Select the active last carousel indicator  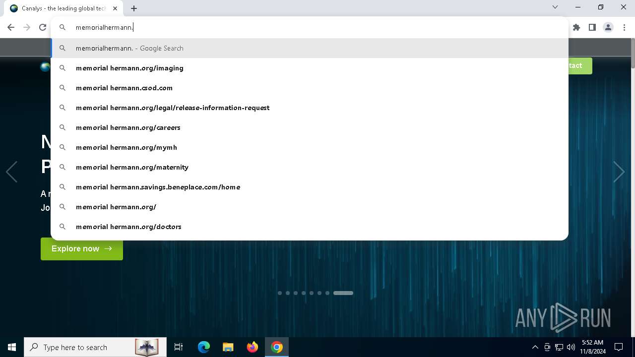pos(343,293)
